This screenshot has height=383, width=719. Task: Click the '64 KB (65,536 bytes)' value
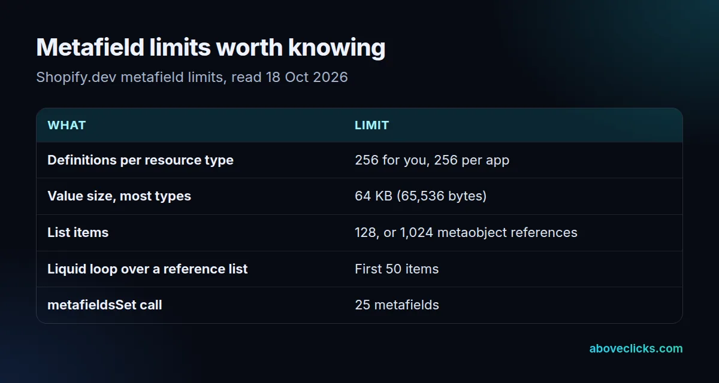tap(421, 196)
